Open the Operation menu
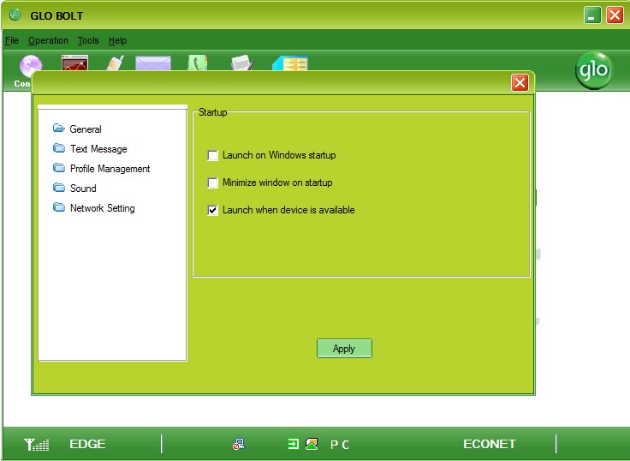The height and width of the screenshot is (461, 630). 48,40
